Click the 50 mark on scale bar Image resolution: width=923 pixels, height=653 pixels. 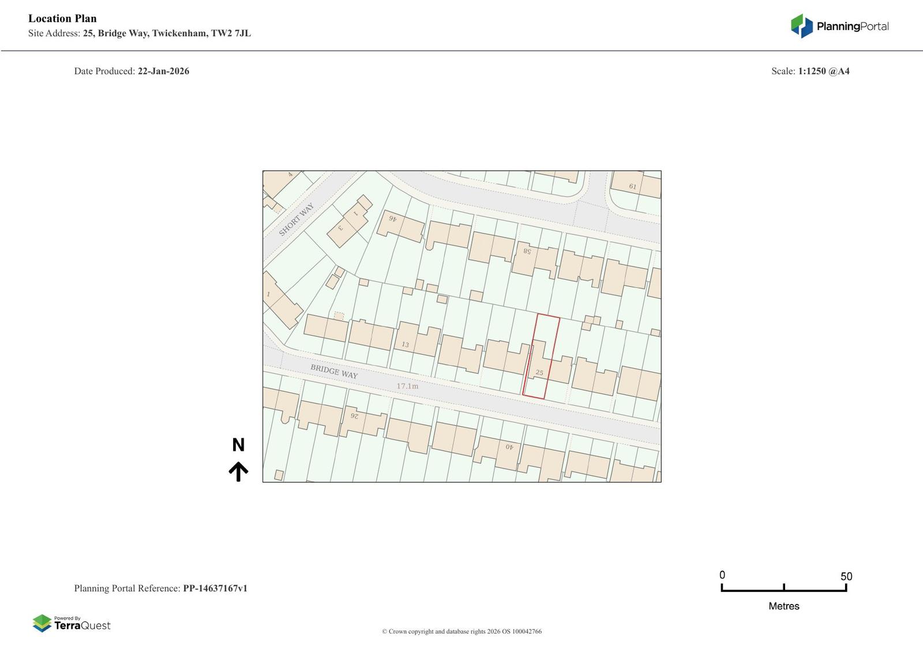(x=846, y=576)
